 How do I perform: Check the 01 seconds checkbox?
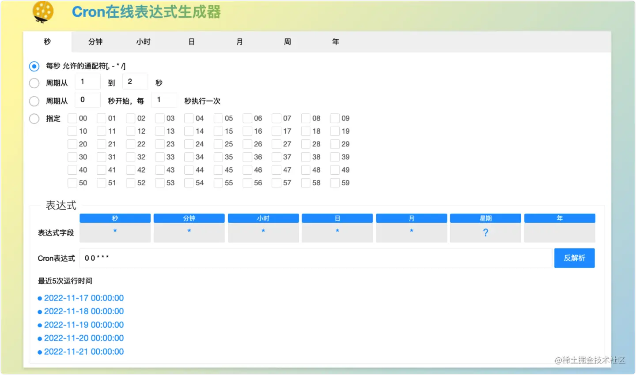point(102,118)
